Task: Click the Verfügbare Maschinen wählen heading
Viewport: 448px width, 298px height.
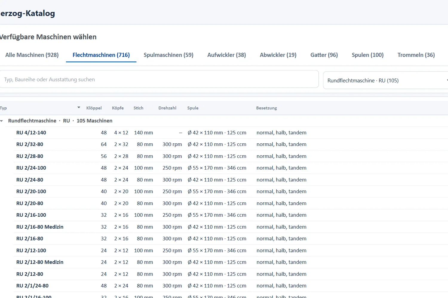Action: click(x=48, y=37)
